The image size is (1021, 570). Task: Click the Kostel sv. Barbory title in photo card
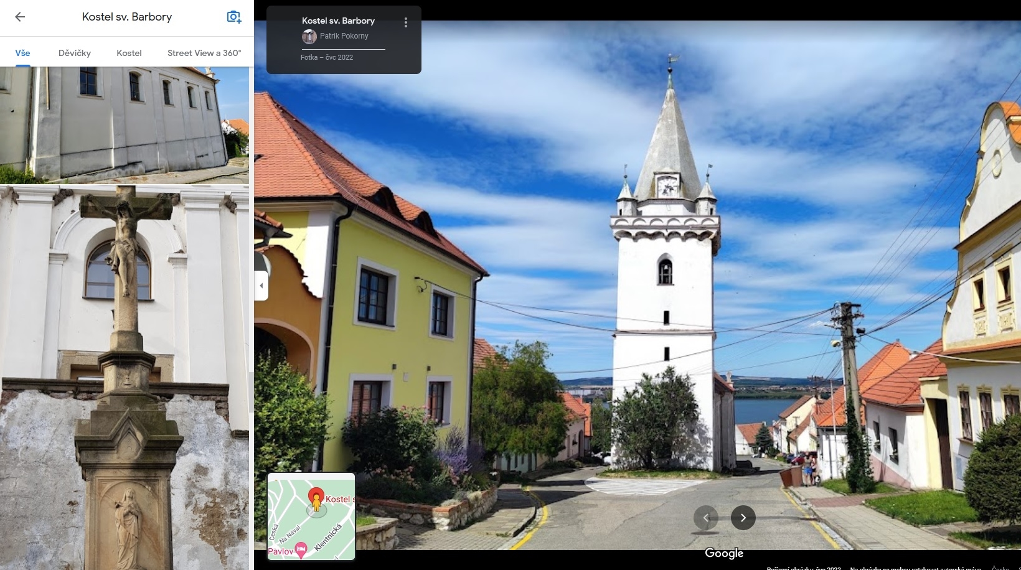[338, 21]
